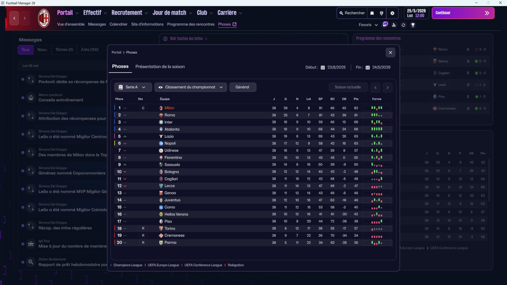Click Hellas Verona team name in standings
This screenshot has width=507, height=285.
pos(176,215)
